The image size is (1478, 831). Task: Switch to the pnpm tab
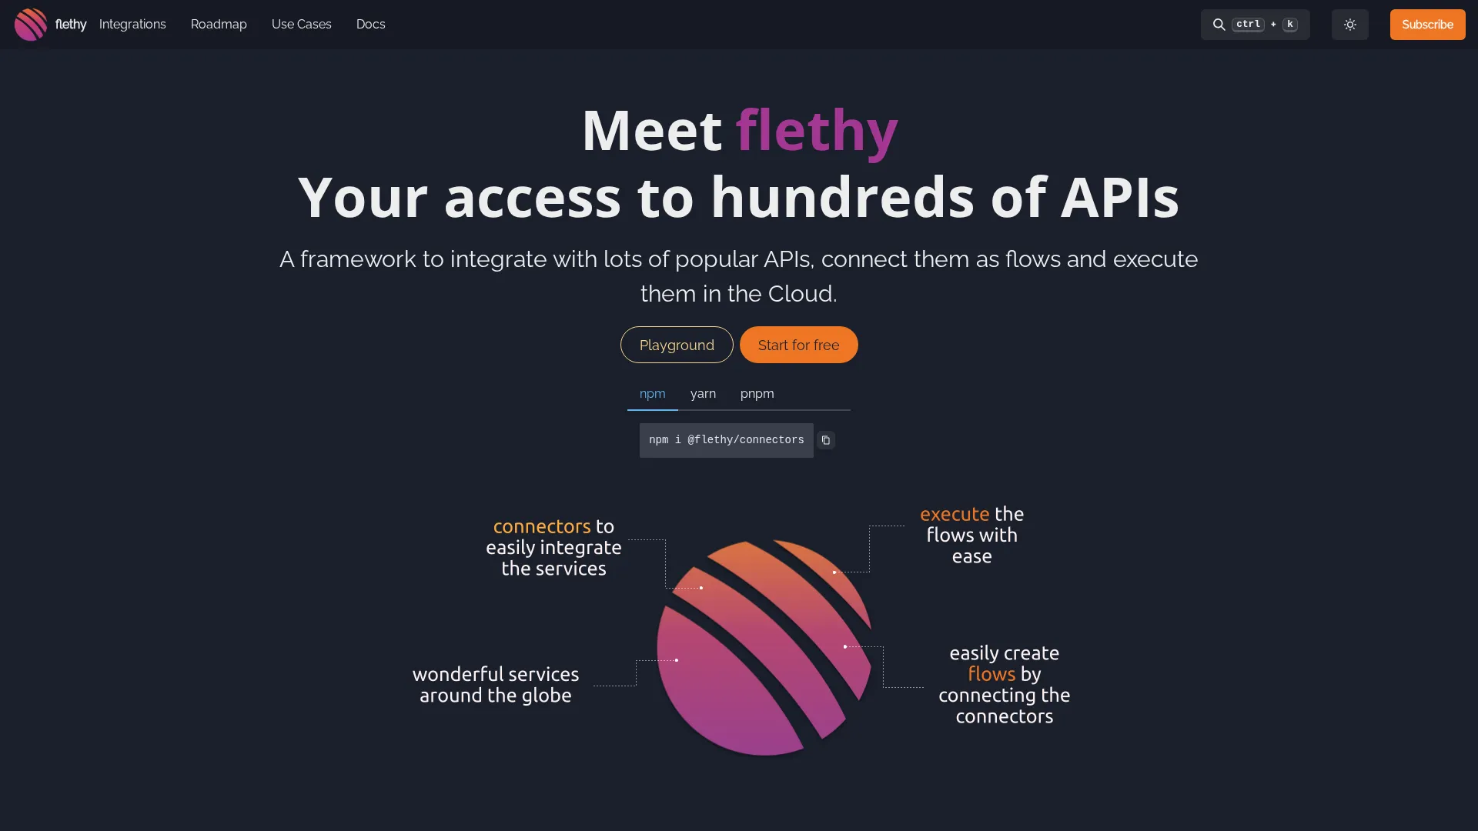(x=757, y=393)
